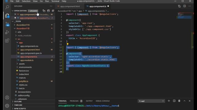
Task: Open the Extensions view icon
Action: [x=7, y=40]
